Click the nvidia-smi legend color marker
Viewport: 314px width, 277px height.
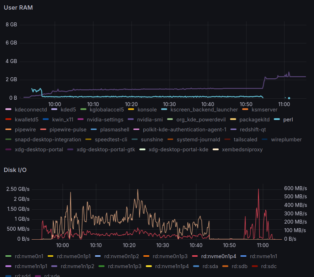coord(131,120)
